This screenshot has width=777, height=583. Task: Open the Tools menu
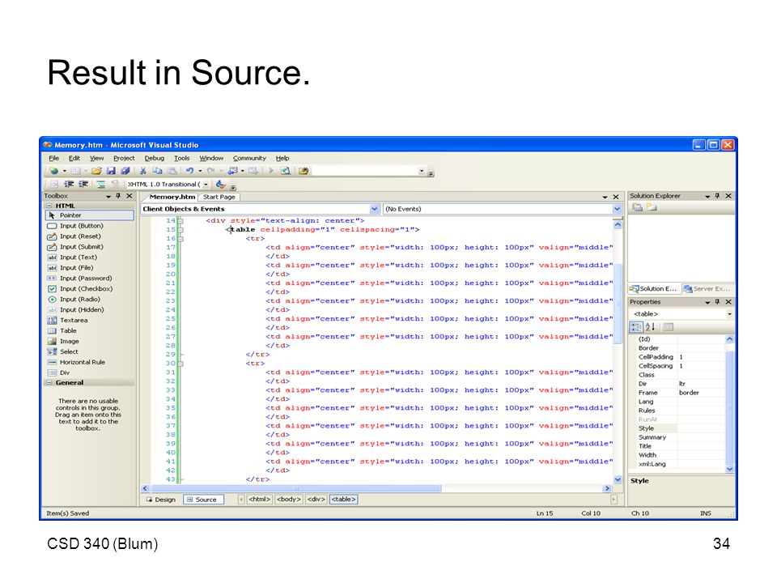182,158
